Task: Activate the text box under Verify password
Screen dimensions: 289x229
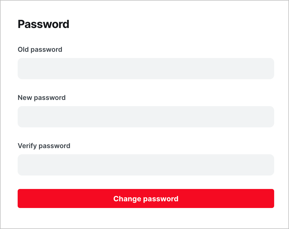Action: pos(146,165)
